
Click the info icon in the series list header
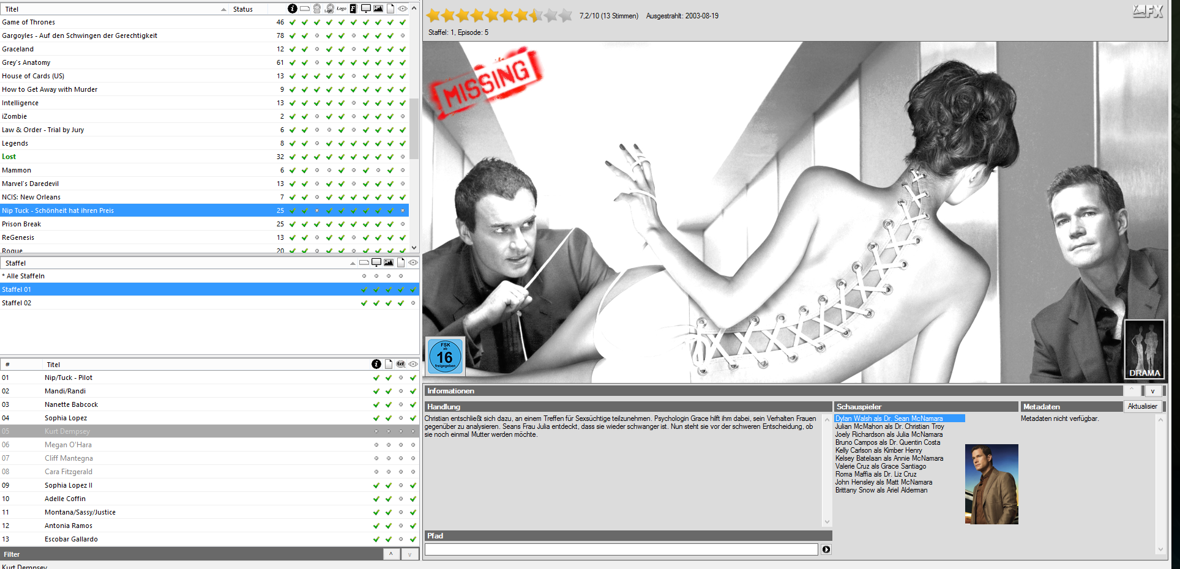[x=292, y=9]
